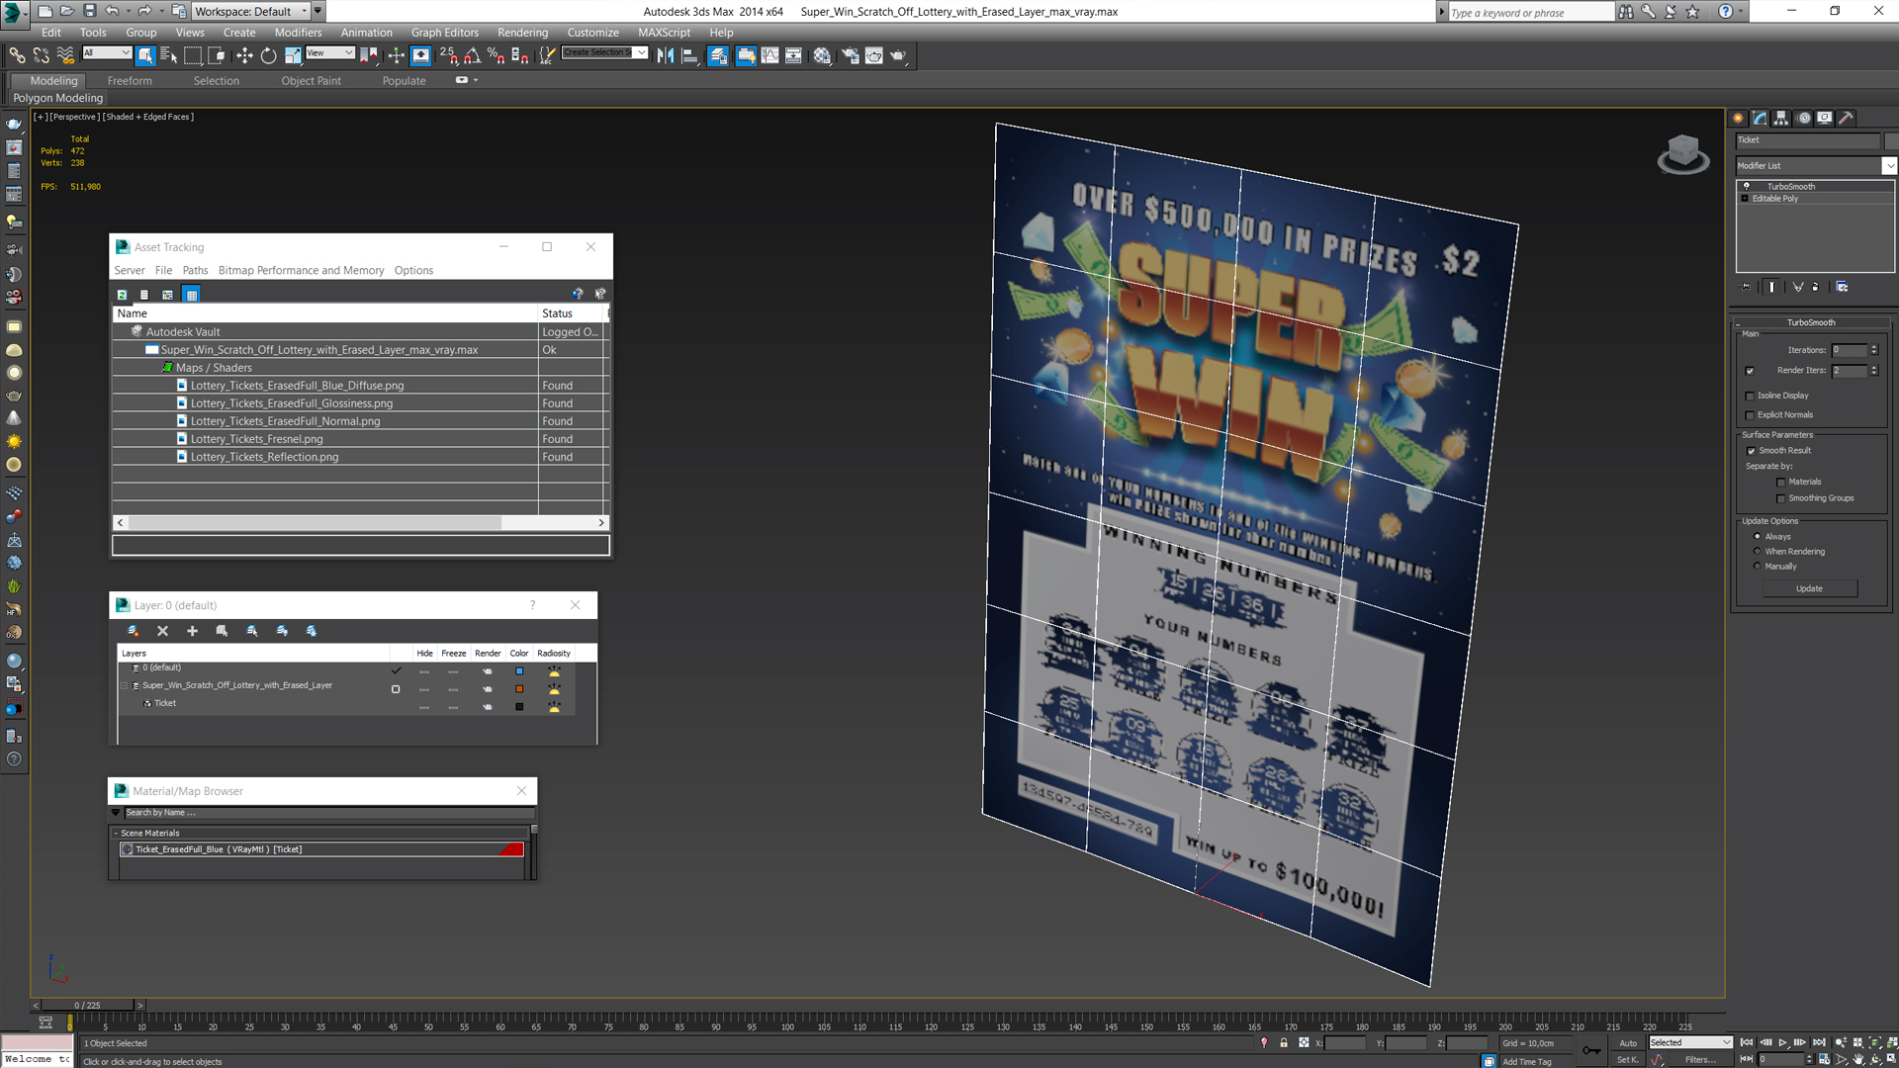
Task: Click the Select by Name icon
Action: [x=171, y=54]
